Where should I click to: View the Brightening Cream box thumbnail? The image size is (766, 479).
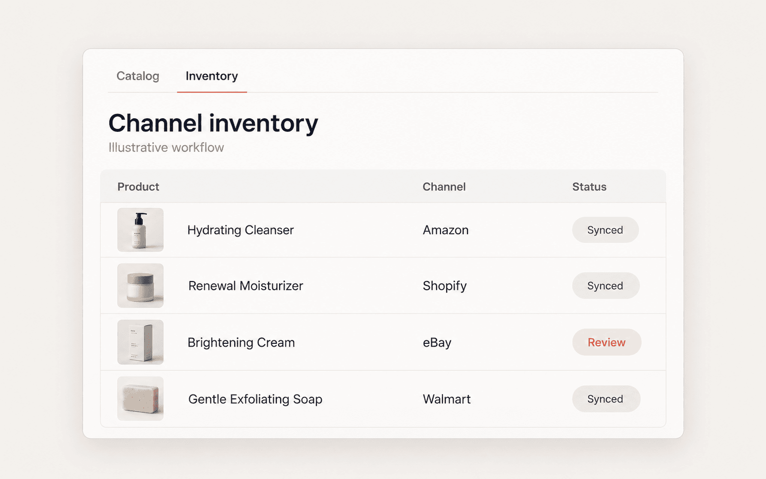coord(141,342)
